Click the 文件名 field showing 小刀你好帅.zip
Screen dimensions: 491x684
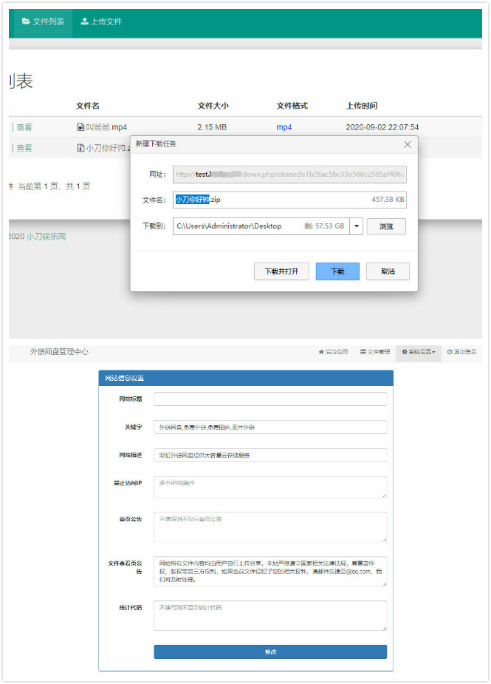[x=289, y=200]
